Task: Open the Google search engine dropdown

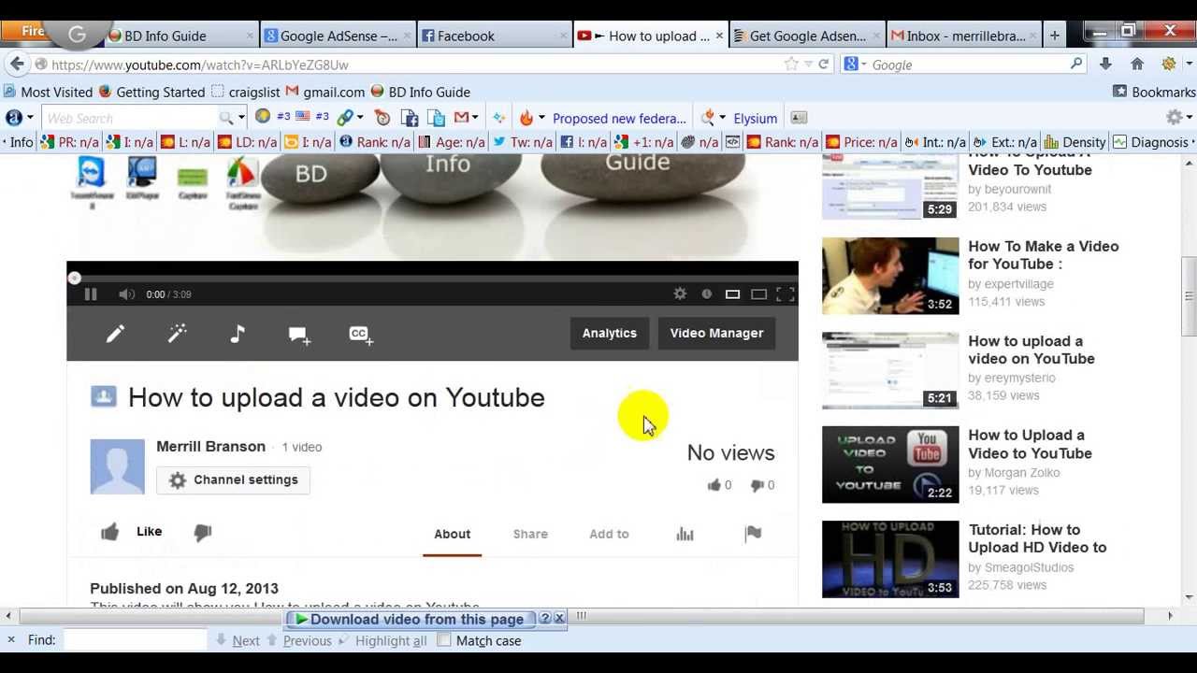Action: (855, 64)
